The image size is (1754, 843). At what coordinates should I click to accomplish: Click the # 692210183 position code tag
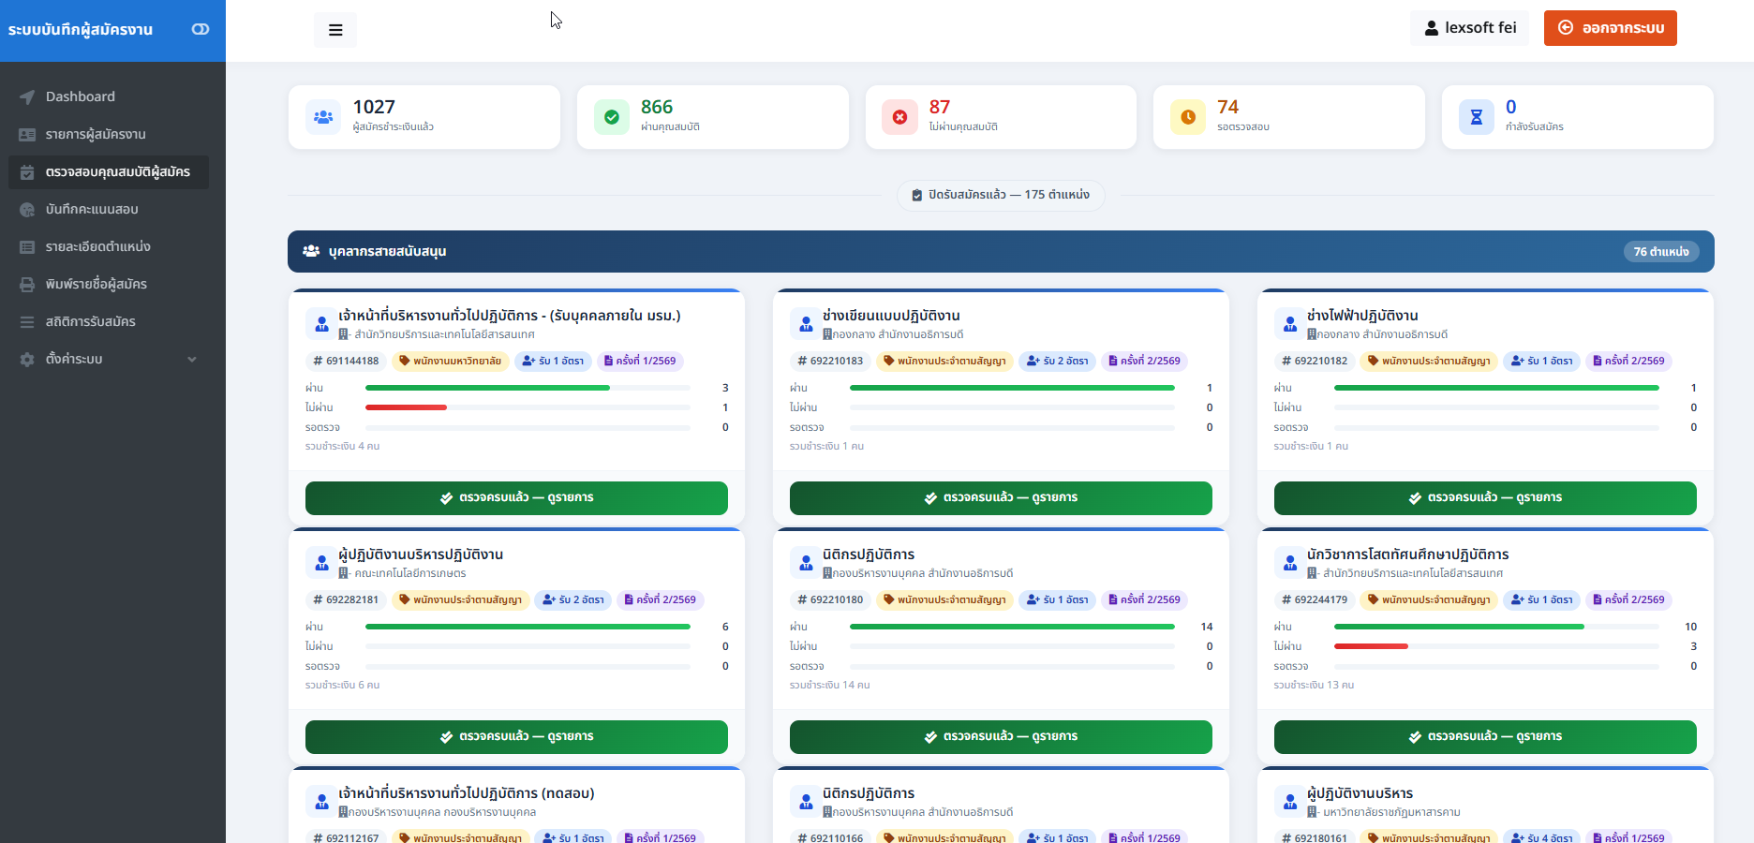[x=830, y=361]
